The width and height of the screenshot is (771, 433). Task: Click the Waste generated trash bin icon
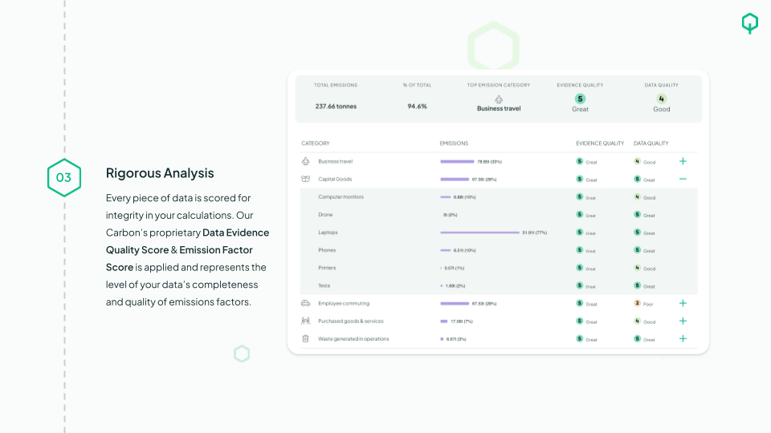(x=305, y=338)
